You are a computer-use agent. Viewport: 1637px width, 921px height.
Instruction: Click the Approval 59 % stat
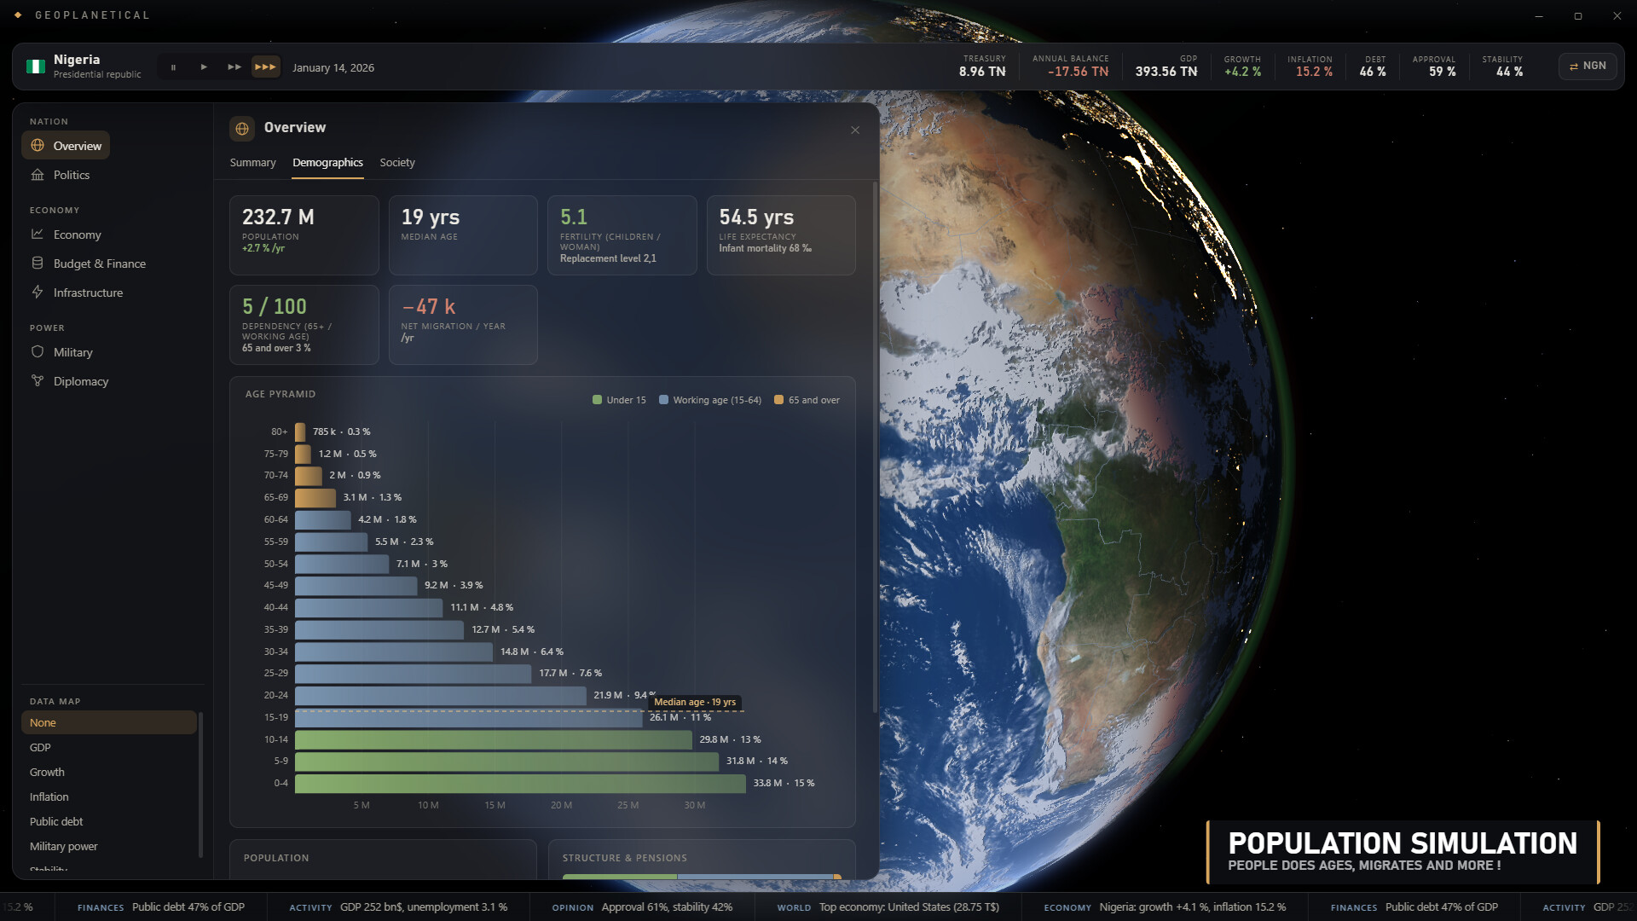click(1434, 67)
